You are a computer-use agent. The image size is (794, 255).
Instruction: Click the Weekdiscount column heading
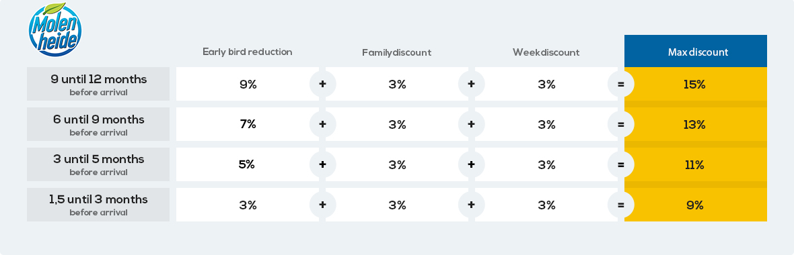(x=546, y=52)
